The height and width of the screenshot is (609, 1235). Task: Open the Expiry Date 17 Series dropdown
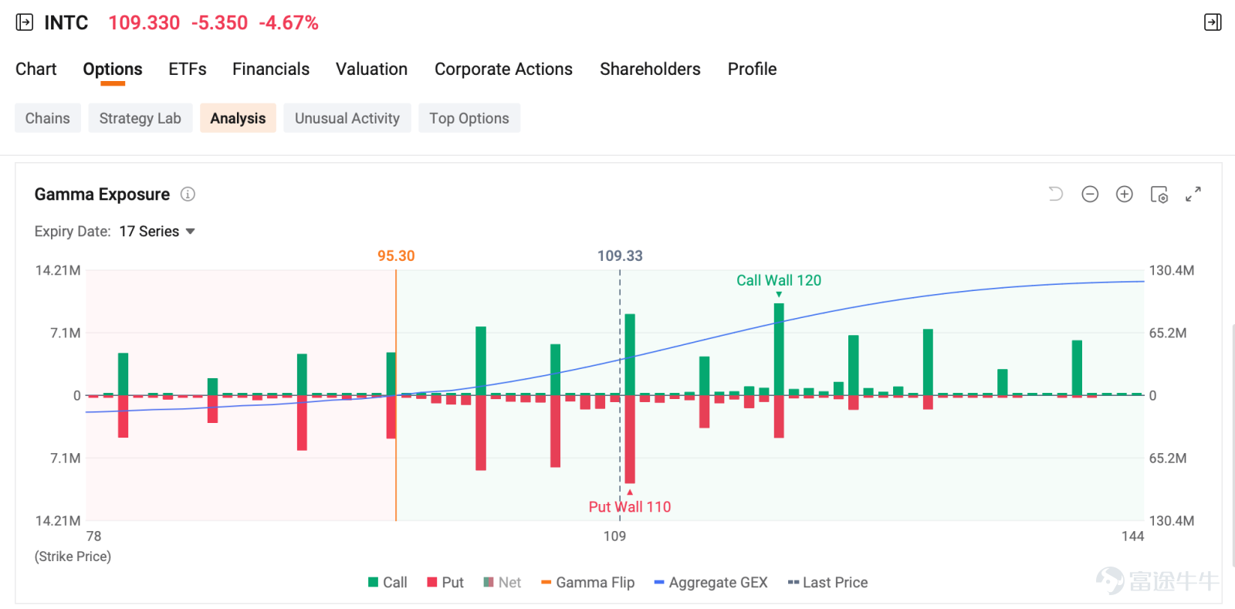(x=157, y=232)
